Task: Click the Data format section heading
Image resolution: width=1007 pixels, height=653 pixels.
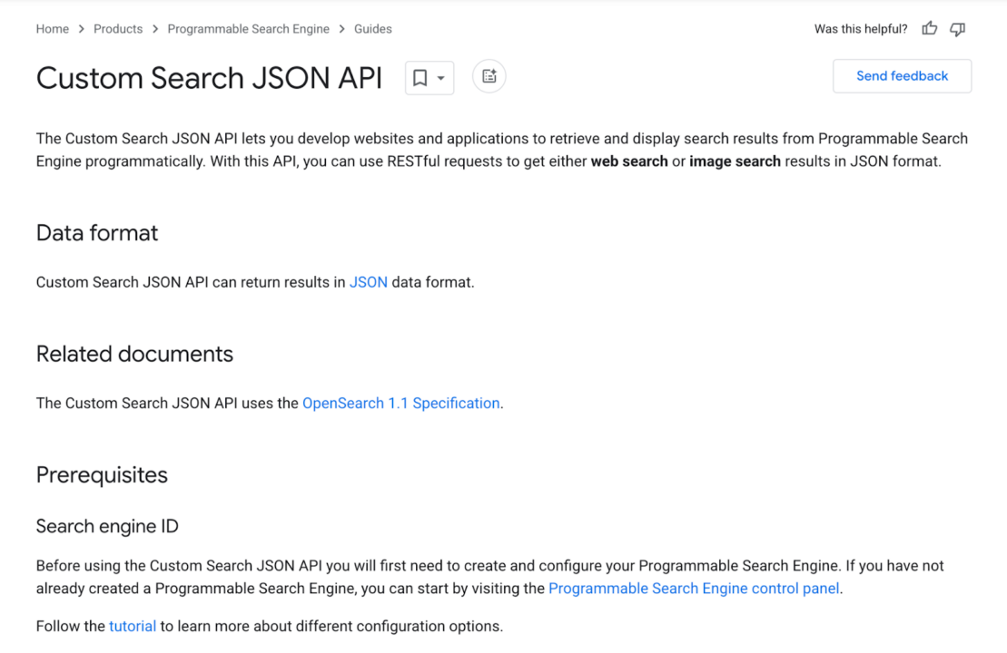Action: 97,233
